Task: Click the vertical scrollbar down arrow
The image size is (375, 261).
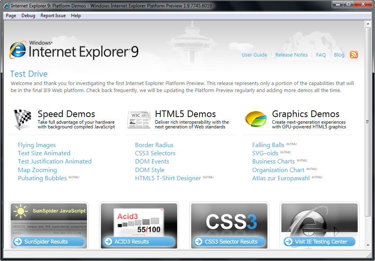Action: (368, 245)
